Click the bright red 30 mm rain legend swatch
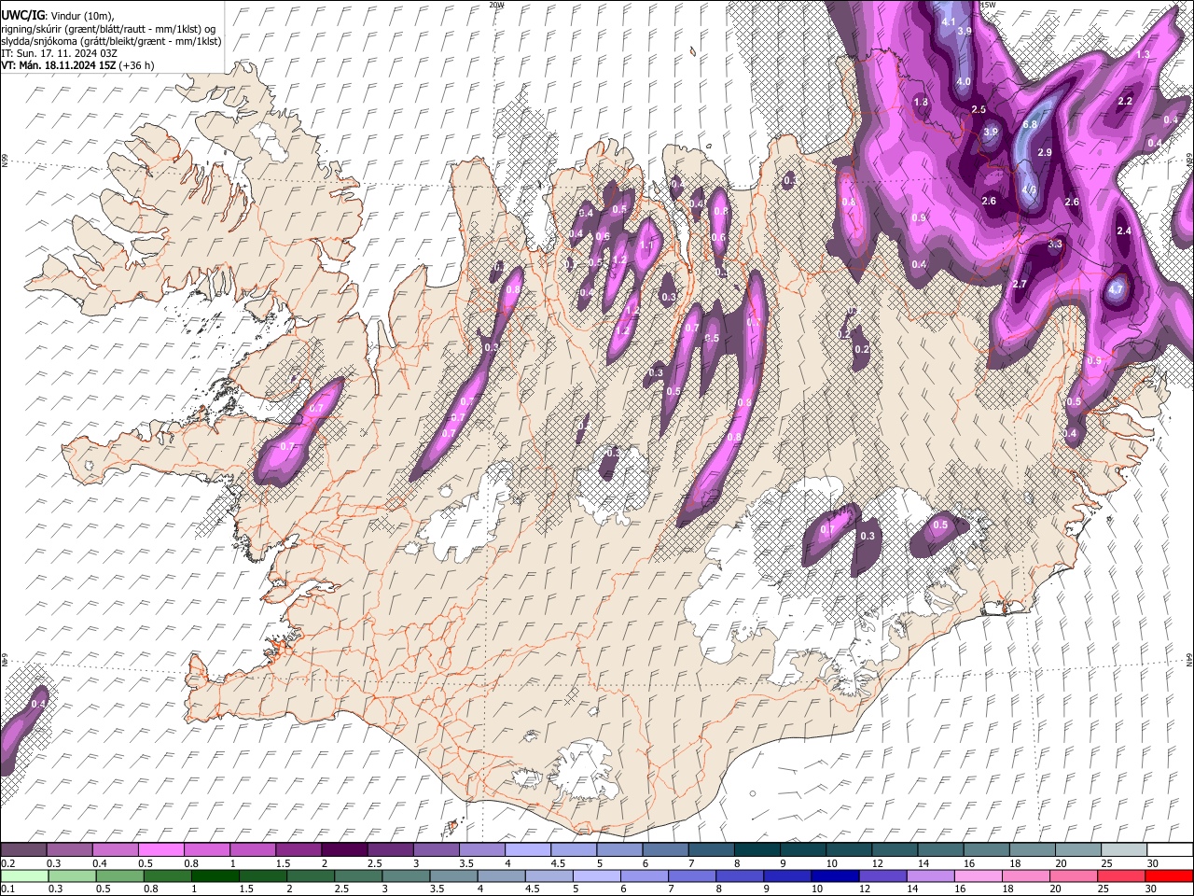This screenshot has width=1194, height=896. click(1169, 875)
